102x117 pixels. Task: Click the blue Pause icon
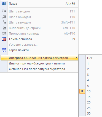tap(4, 4)
